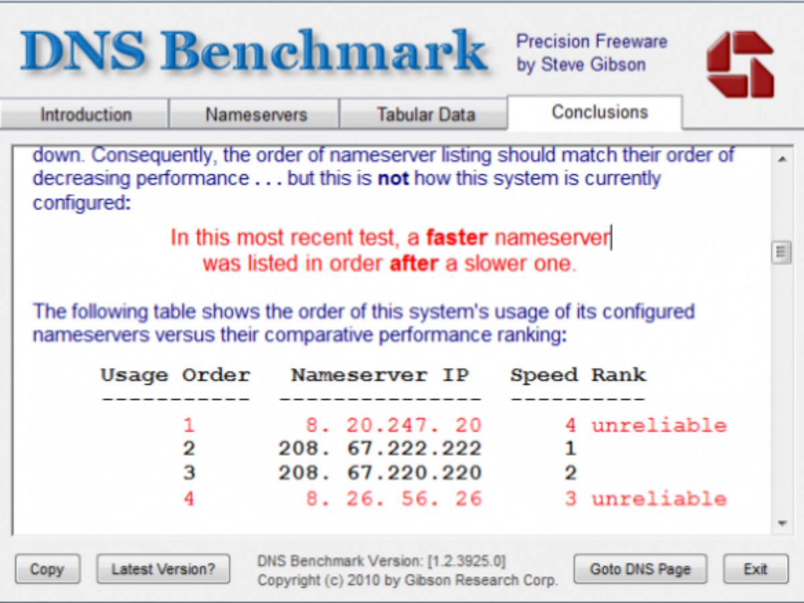804x603 pixels.
Task: Select the Tabular Data tab
Action: (x=425, y=114)
